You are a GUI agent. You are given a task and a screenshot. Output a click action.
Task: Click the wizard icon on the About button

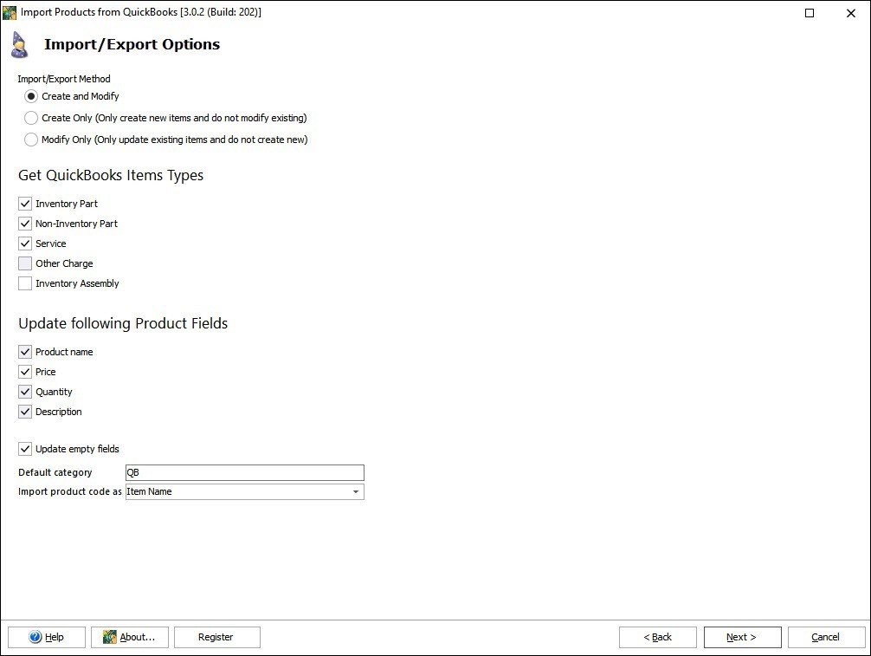coord(108,637)
